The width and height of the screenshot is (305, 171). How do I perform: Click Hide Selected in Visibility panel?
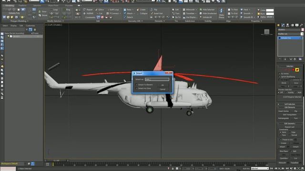[x=207, y=9]
